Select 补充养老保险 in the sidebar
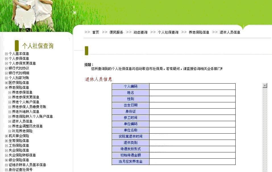Image resolution: width=272 pixels, height=172 pixels. 23,131
